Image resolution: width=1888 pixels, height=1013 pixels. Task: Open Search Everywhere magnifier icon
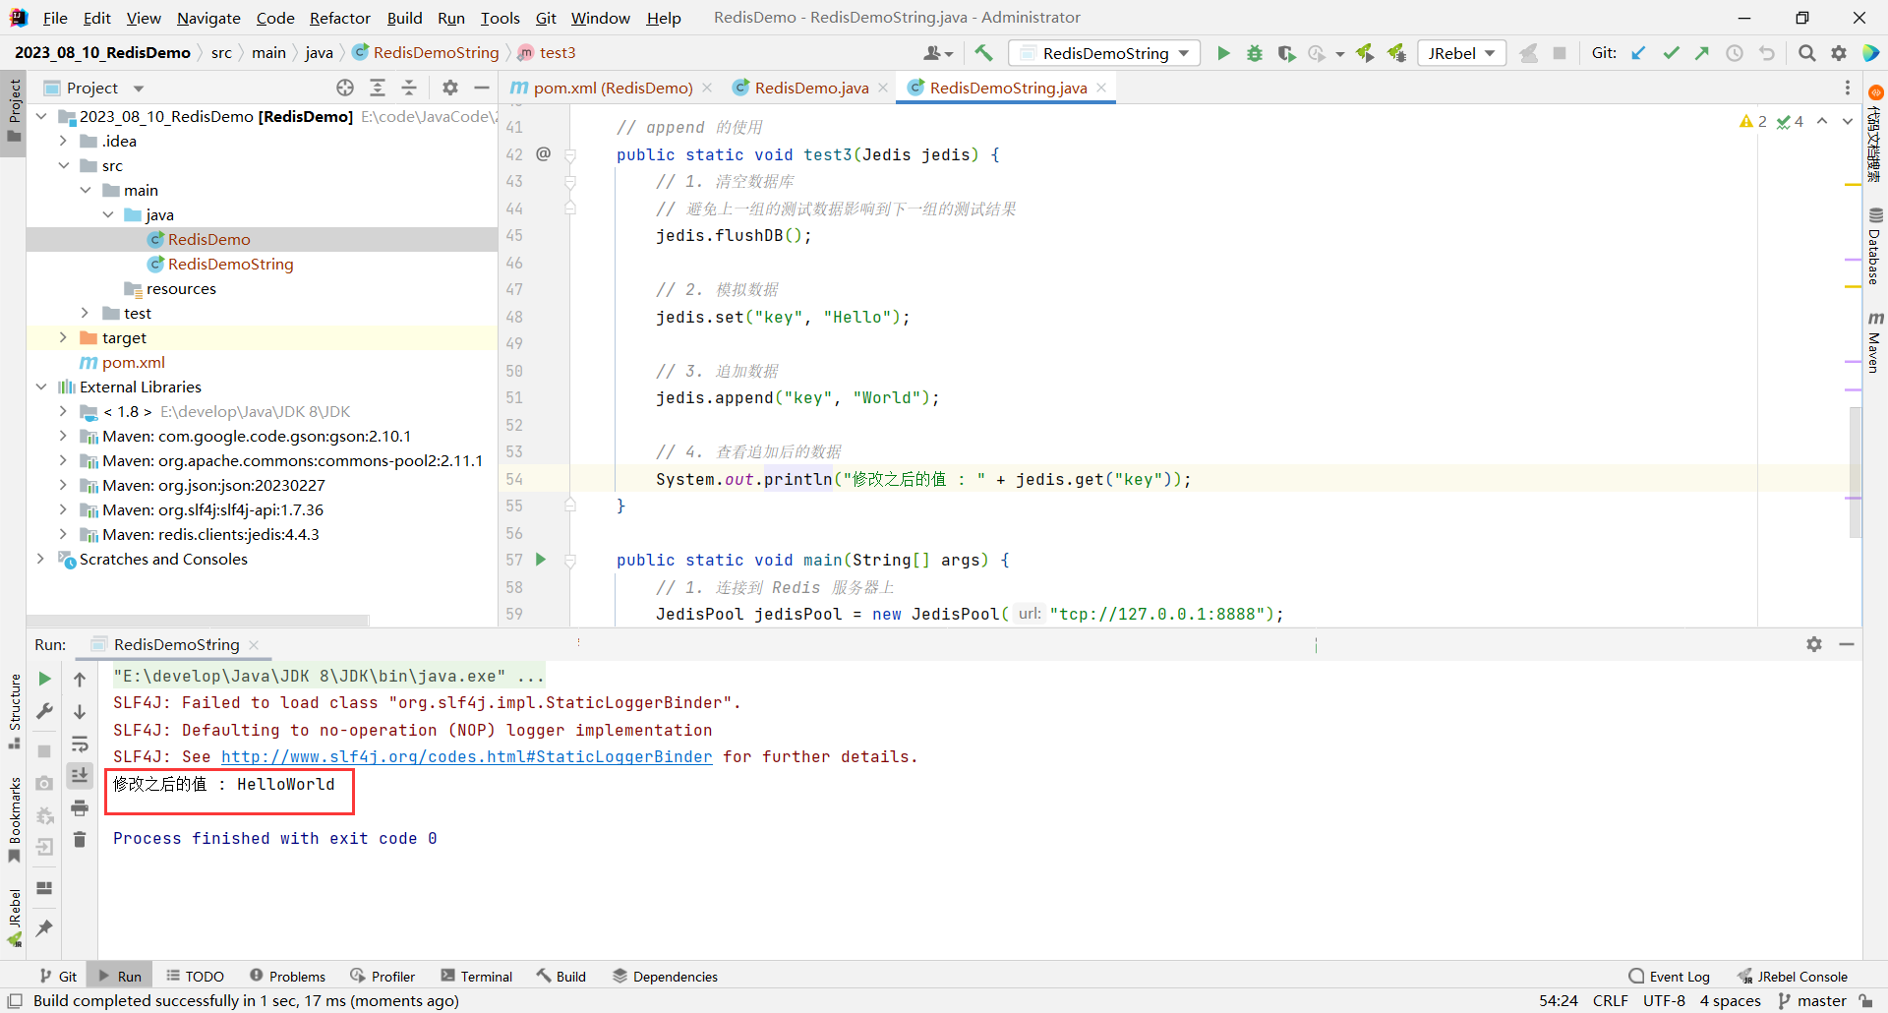click(1806, 53)
